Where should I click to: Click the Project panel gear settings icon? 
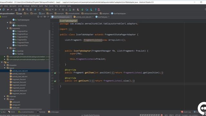(x=45, y=17)
